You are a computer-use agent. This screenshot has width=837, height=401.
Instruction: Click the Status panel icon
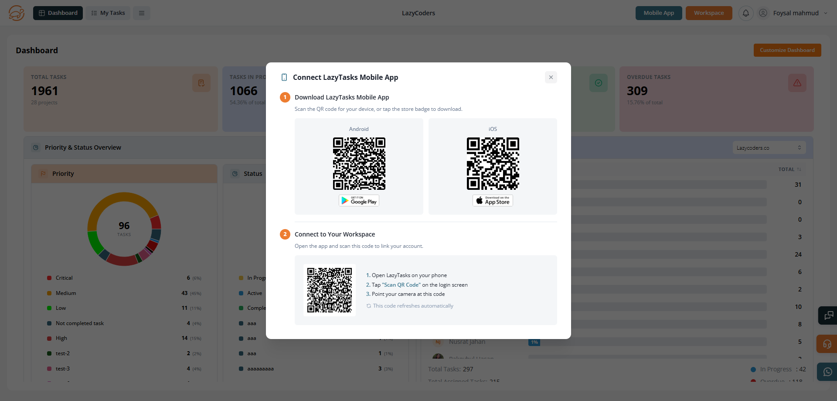[235, 174]
